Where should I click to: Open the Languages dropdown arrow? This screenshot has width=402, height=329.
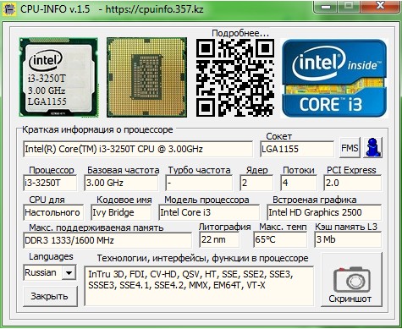tap(69, 273)
